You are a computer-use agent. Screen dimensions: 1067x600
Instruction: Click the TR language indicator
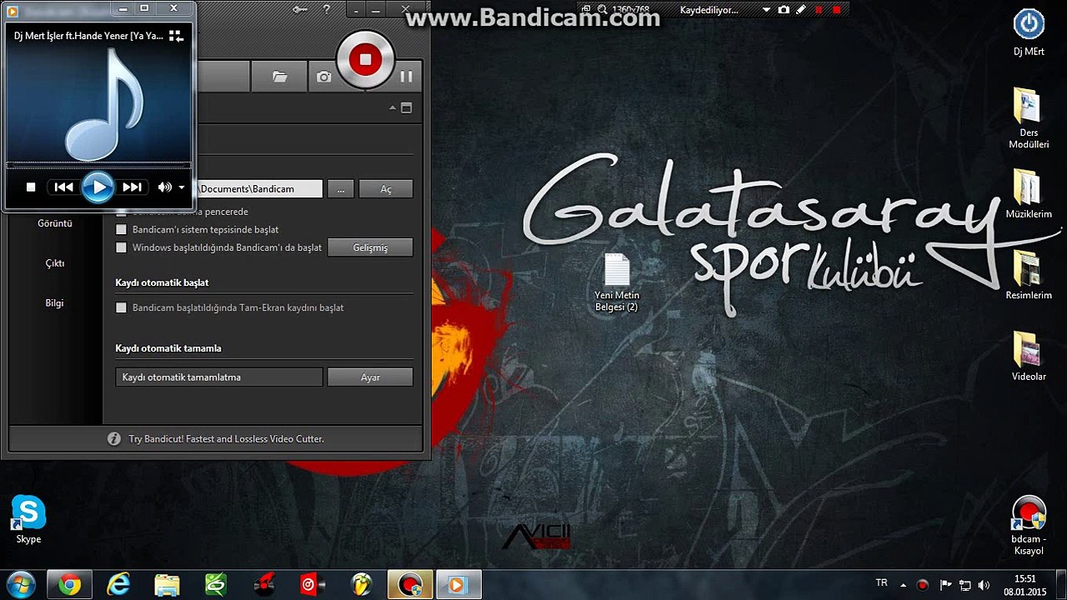[881, 582]
